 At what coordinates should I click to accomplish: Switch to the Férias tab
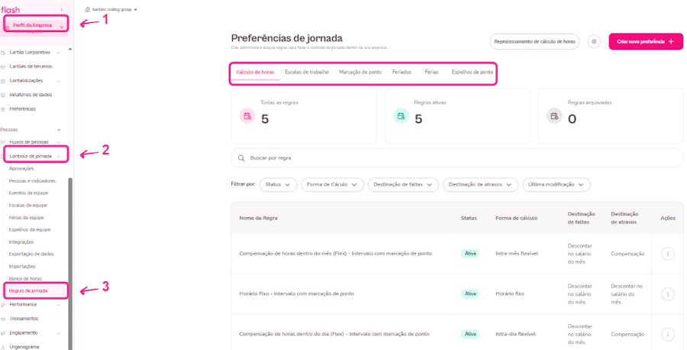[431, 72]
